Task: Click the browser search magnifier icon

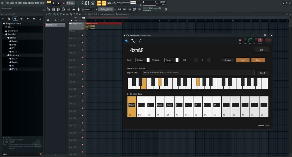Action: pos(41,154)
